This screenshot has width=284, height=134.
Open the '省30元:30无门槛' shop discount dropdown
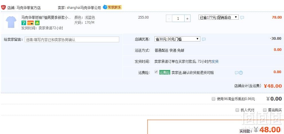[x=177, y=39]
